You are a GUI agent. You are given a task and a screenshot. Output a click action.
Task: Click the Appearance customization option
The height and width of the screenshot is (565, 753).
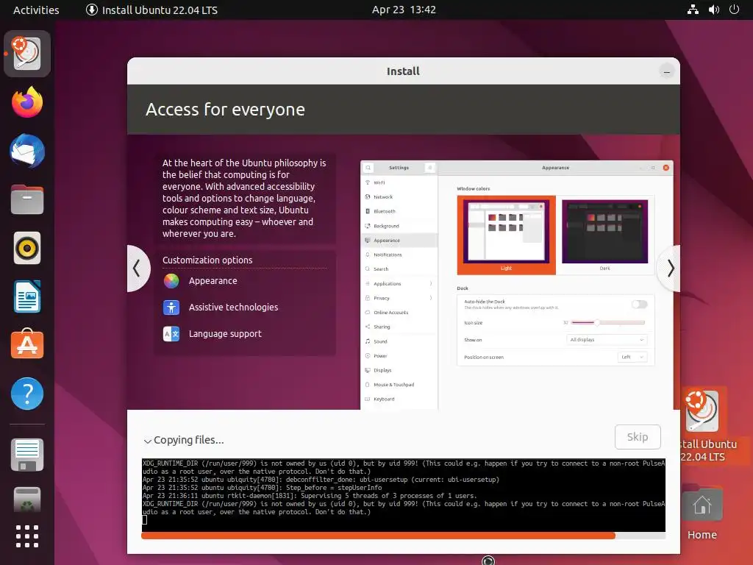[213, 281]
